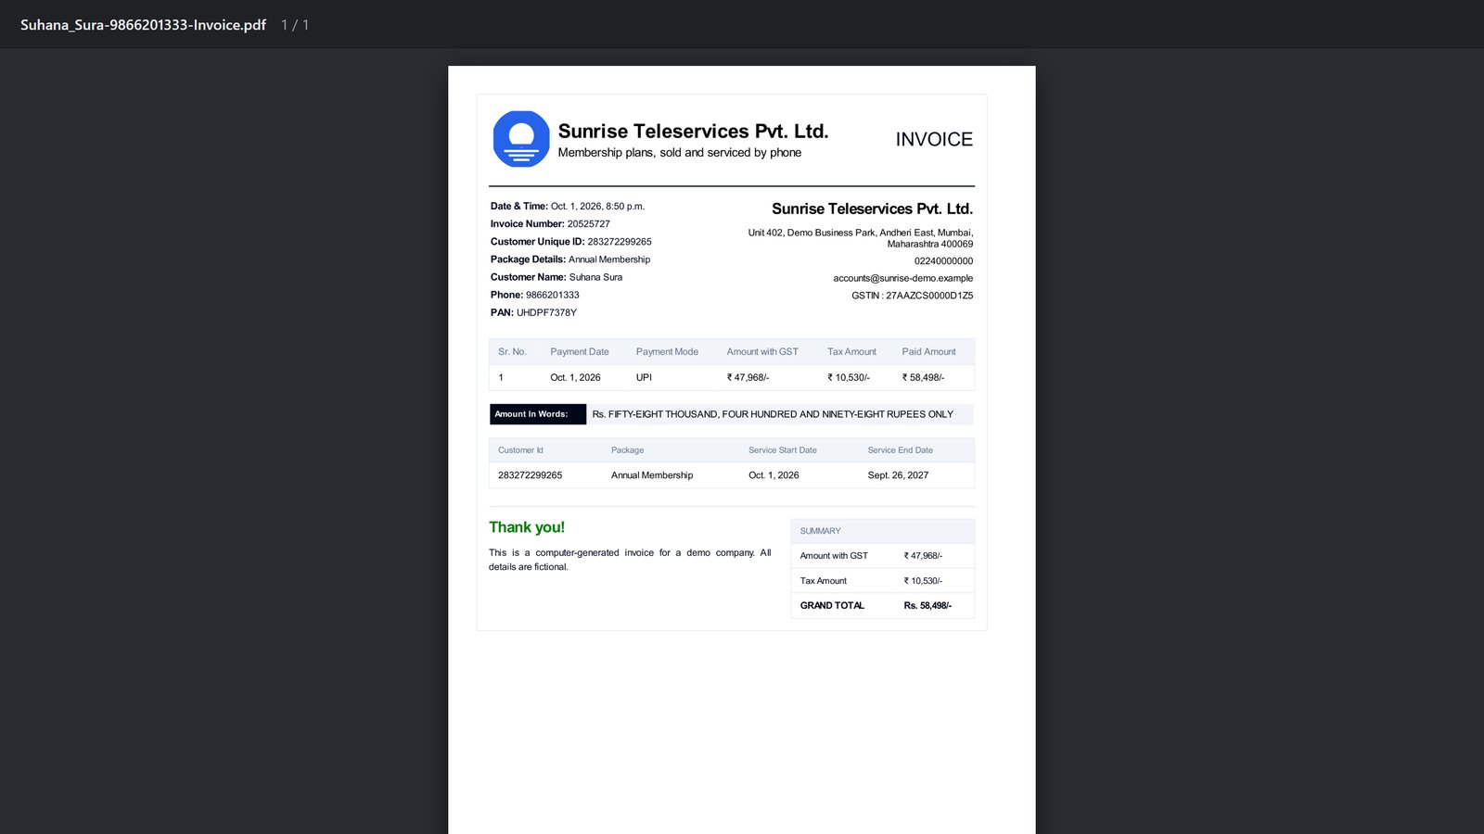Viewport: 1484px width, 834px height.
Task: Click the Service Start Date column header
Action: click(x=783, y=450)
